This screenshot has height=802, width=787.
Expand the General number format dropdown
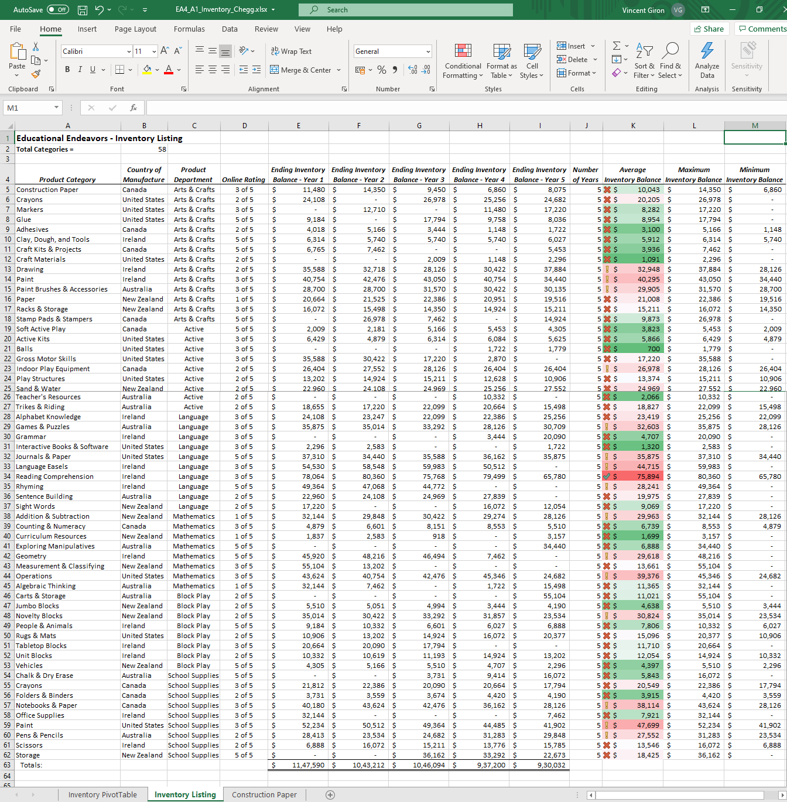click(x=428, y=52)
